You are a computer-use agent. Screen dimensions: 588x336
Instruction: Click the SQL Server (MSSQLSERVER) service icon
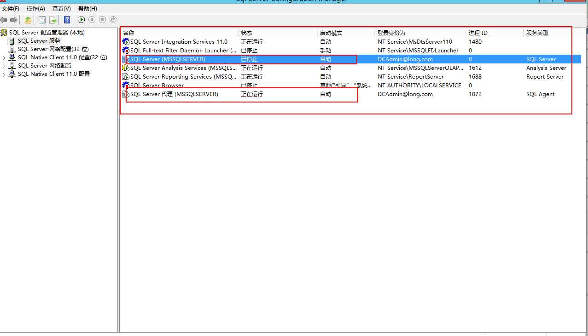[x=126, y=59]
